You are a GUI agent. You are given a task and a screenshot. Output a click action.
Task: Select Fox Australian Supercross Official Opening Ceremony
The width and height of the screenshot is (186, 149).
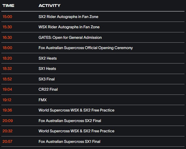pyautogui.click(x=86, y=48)
